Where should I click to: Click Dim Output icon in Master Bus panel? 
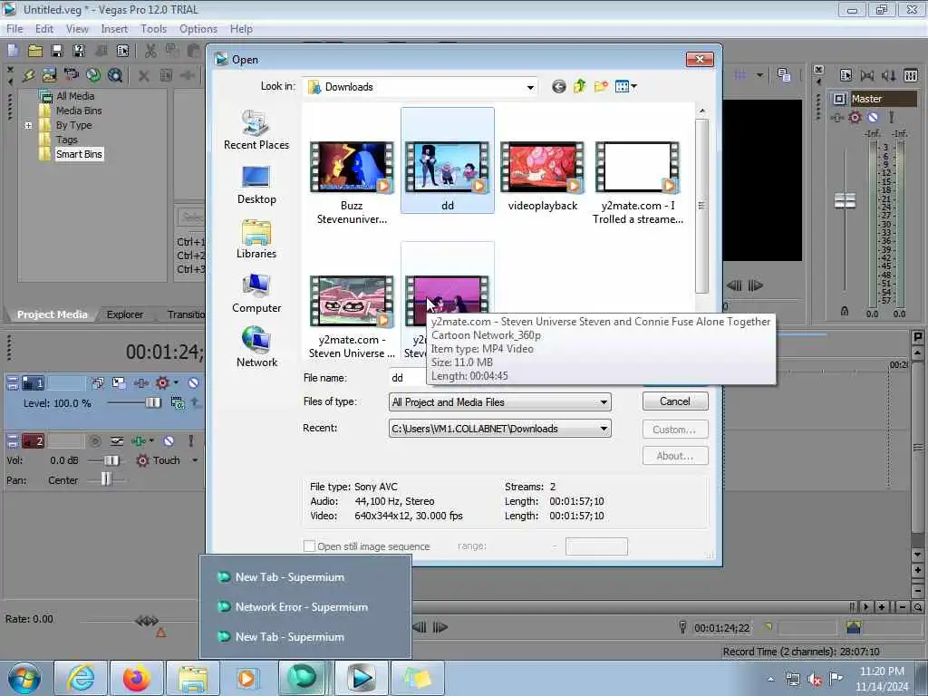click(x=888, y=75)
